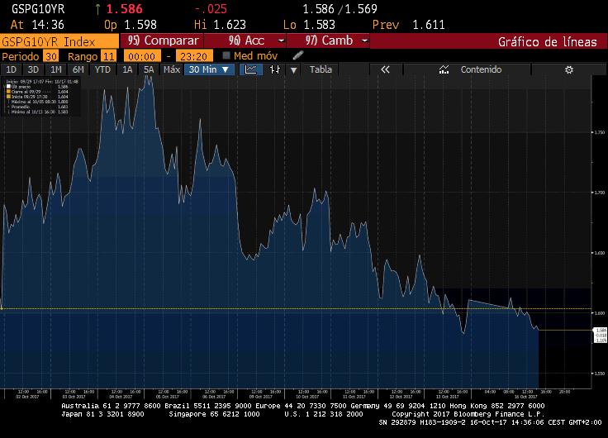This screenshot has width=608, height=438.
Task: Click the Contenido chart icon
Action: tap(444, 69)
